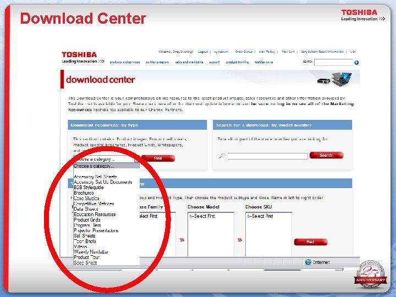Select Program Fliers category
Image resolution: width=396 pixels, height=297 pixels.
(x=87, y=225)
